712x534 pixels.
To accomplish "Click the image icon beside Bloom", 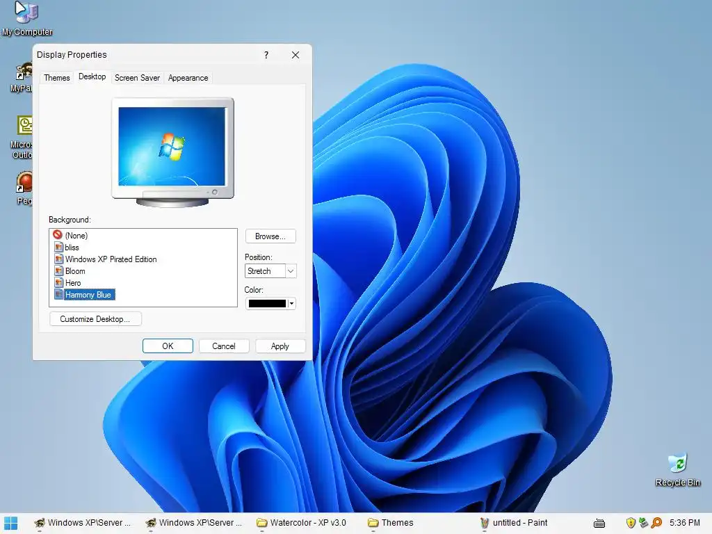I will point(58,270).
